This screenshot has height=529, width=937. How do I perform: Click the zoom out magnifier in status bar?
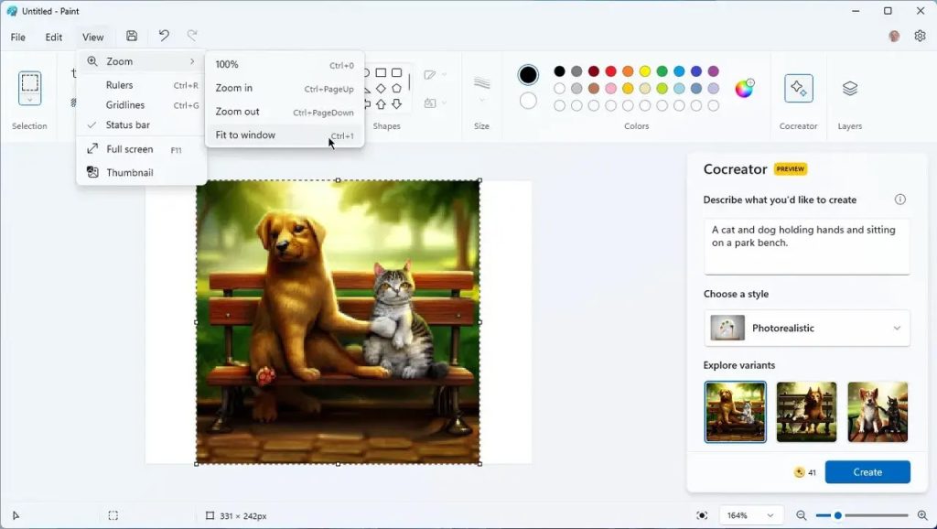click(x=802, y=515)
